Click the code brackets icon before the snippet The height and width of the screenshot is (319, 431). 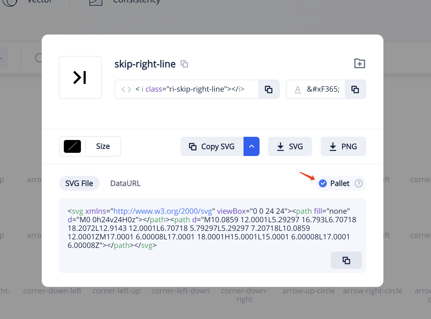pos(126,89)
